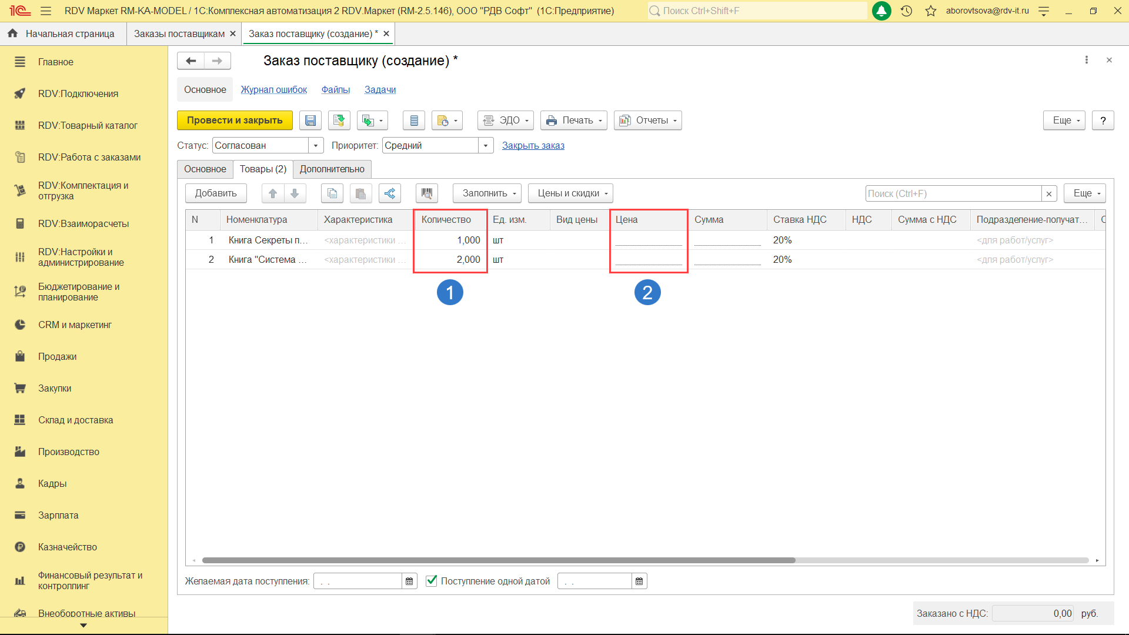Toggle 'Поступление одной датой' checkbox
This screenshot has width=1129, height=635.
(432, 581)
